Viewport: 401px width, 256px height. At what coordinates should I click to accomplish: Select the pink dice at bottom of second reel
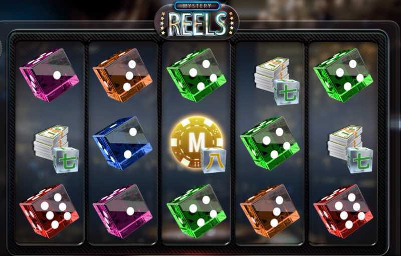click(122, 211)
